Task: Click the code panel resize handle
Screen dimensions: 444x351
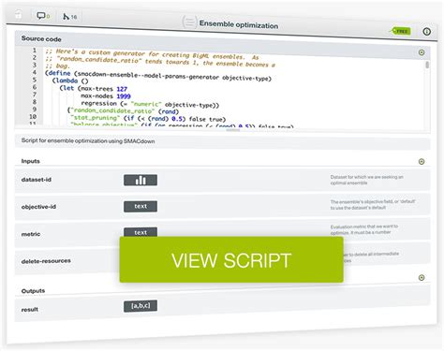Action: (233, 130)
